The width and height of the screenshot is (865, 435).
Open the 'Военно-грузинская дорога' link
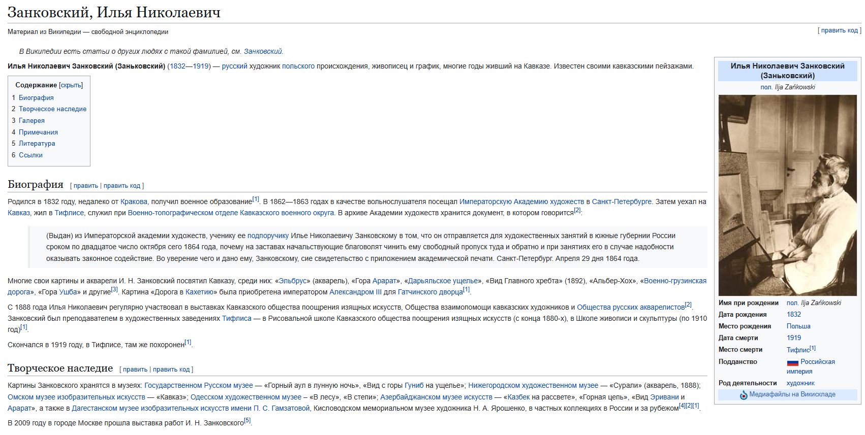675,281
